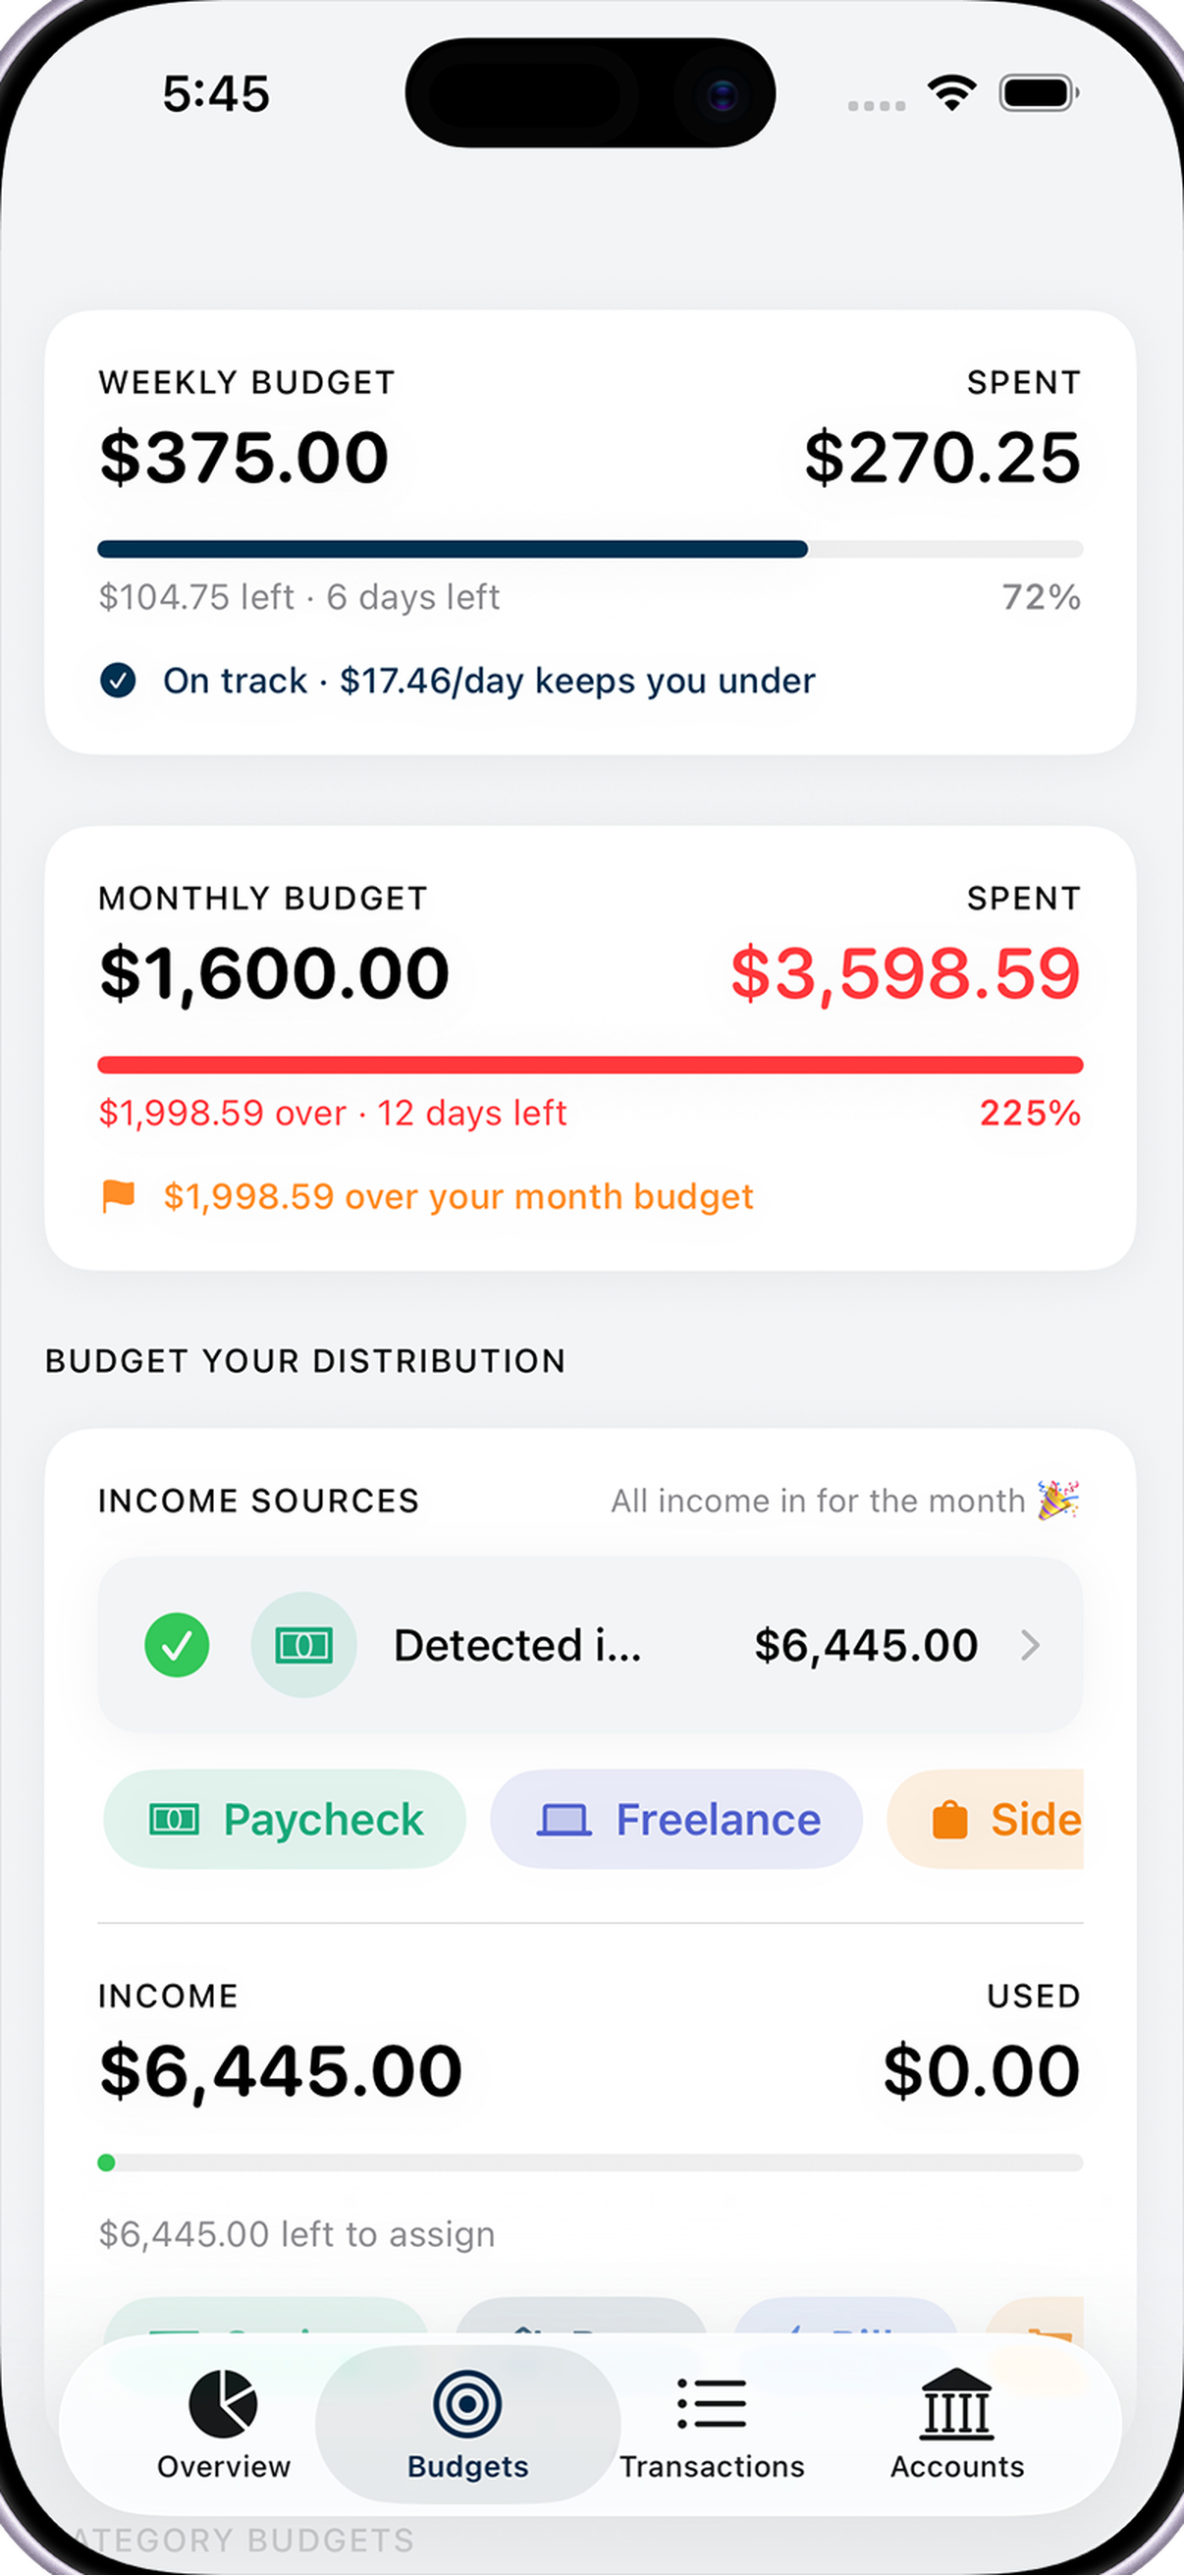Image resolution: width=1184 pixels, height=2575 pixels.
Task: Open the Weekly Budget card
Action: (x=590, y=532)
